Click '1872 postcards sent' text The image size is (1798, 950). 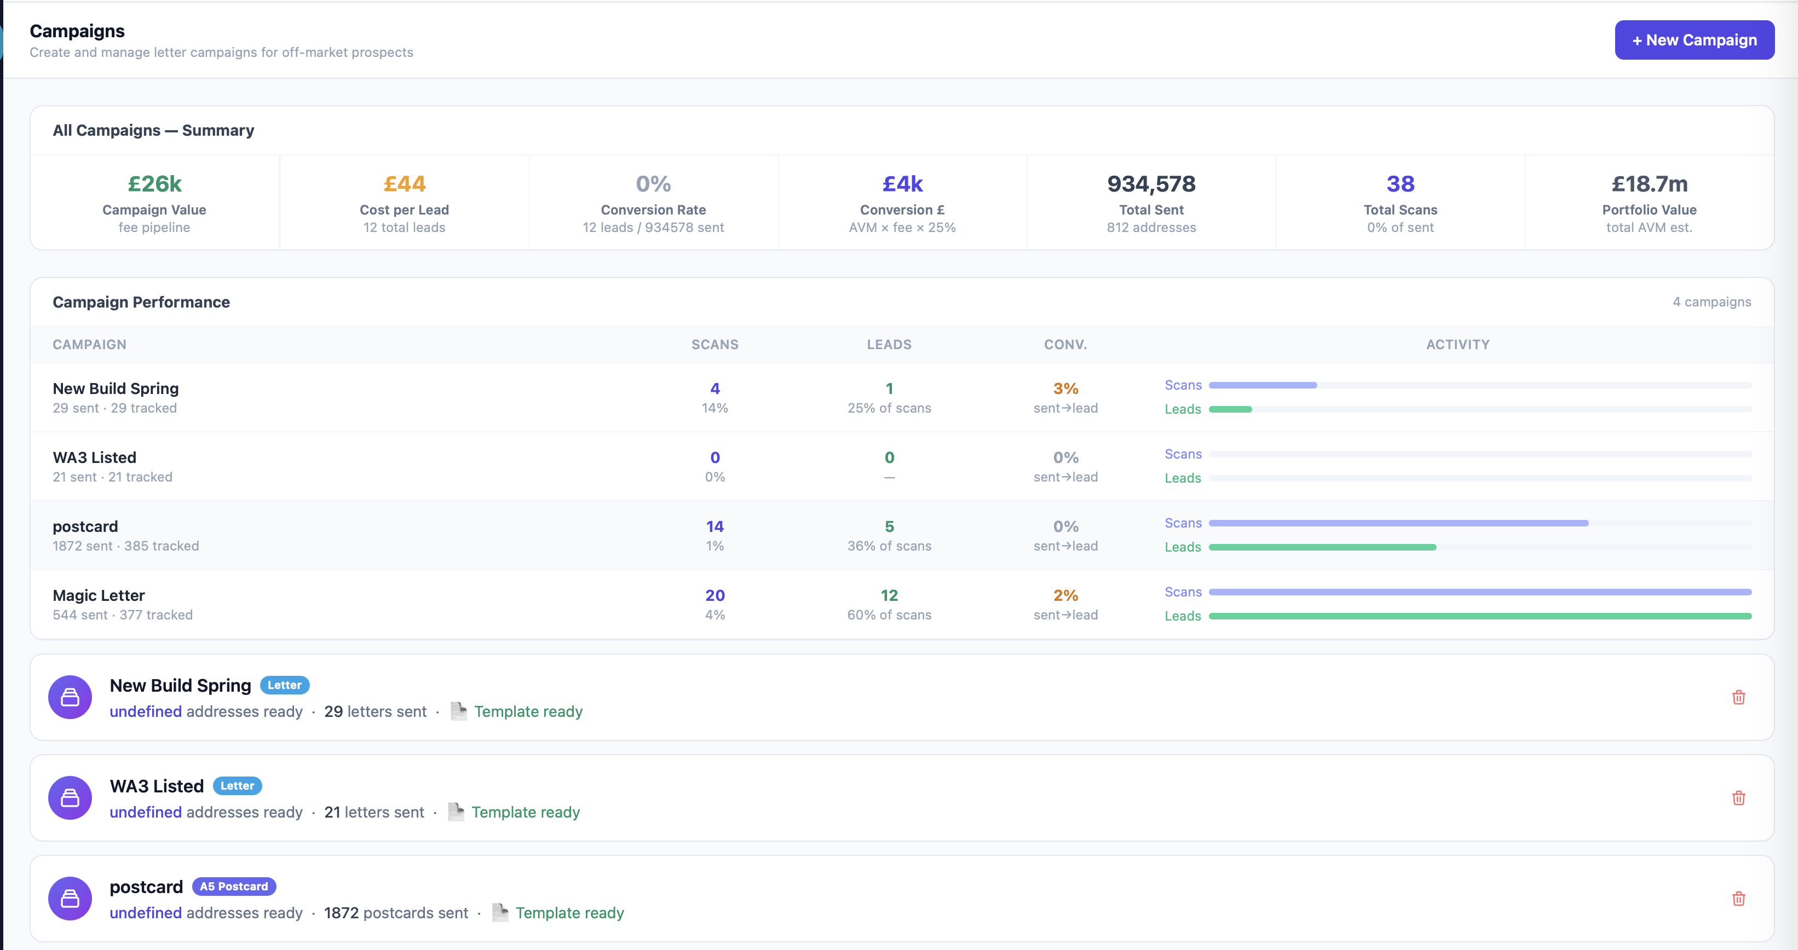tap(396, 912)
